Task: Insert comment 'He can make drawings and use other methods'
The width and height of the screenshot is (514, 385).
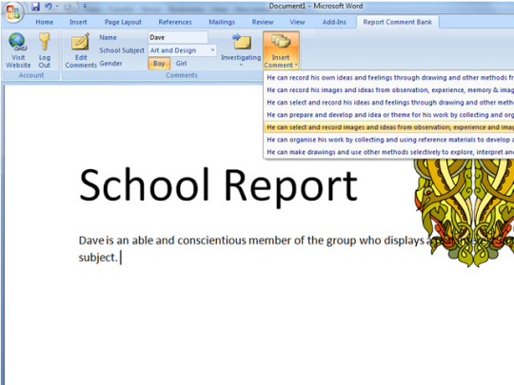Action: pos(388,152)
